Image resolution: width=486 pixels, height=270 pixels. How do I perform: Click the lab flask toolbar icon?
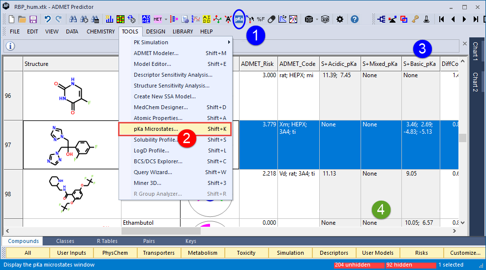pyautogui.click(x=426, y=19)
